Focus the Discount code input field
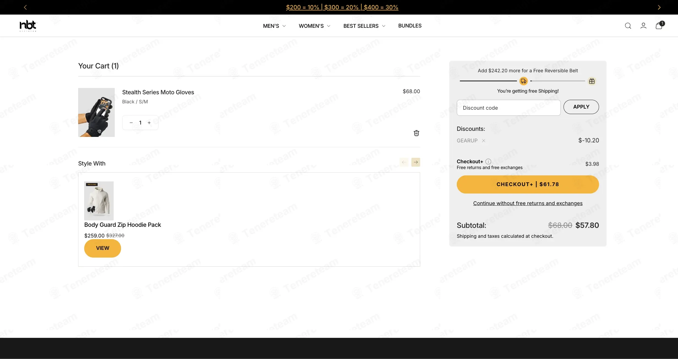Screen dimensions: 678x359 point(508,108)
